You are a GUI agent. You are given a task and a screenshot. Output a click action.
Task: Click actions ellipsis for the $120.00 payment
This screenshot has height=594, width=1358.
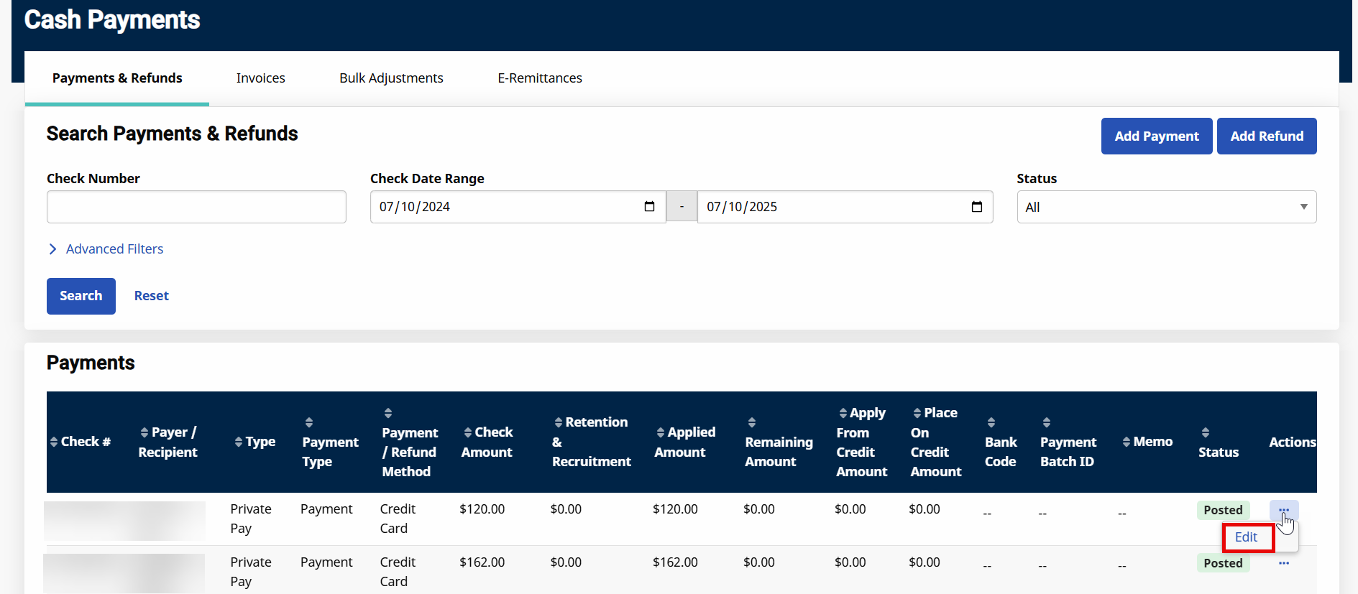click(x=1283, y=510)
